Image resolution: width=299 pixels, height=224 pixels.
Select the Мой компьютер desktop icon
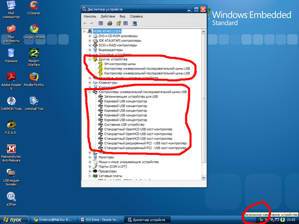(11, 9)
